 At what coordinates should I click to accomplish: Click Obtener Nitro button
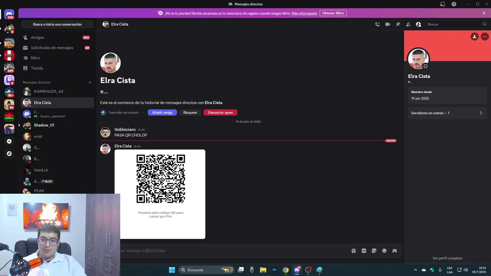click(333, 13)
